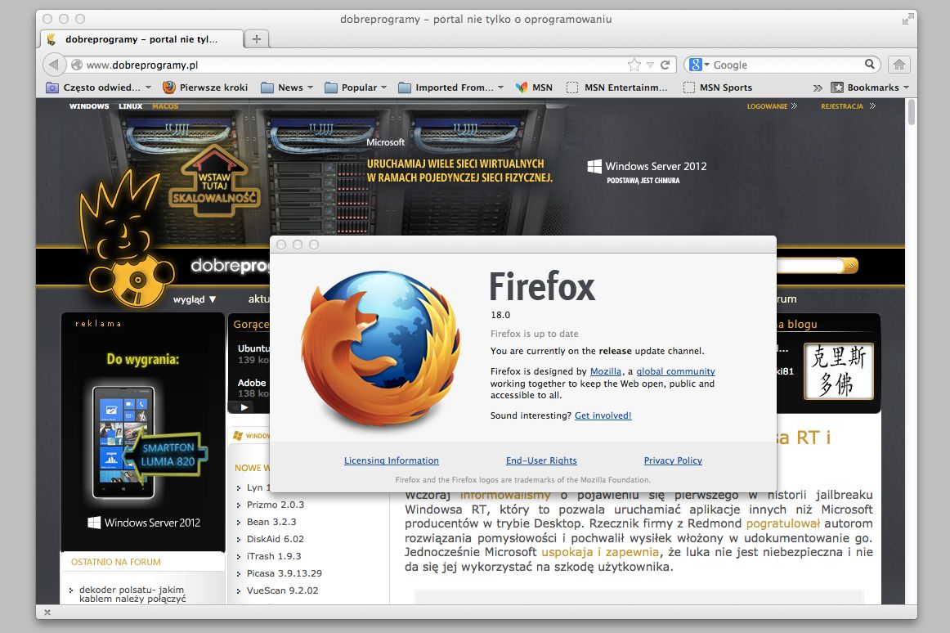Open the MSN bookmark

pyautogui.click(x=534, y=88)
